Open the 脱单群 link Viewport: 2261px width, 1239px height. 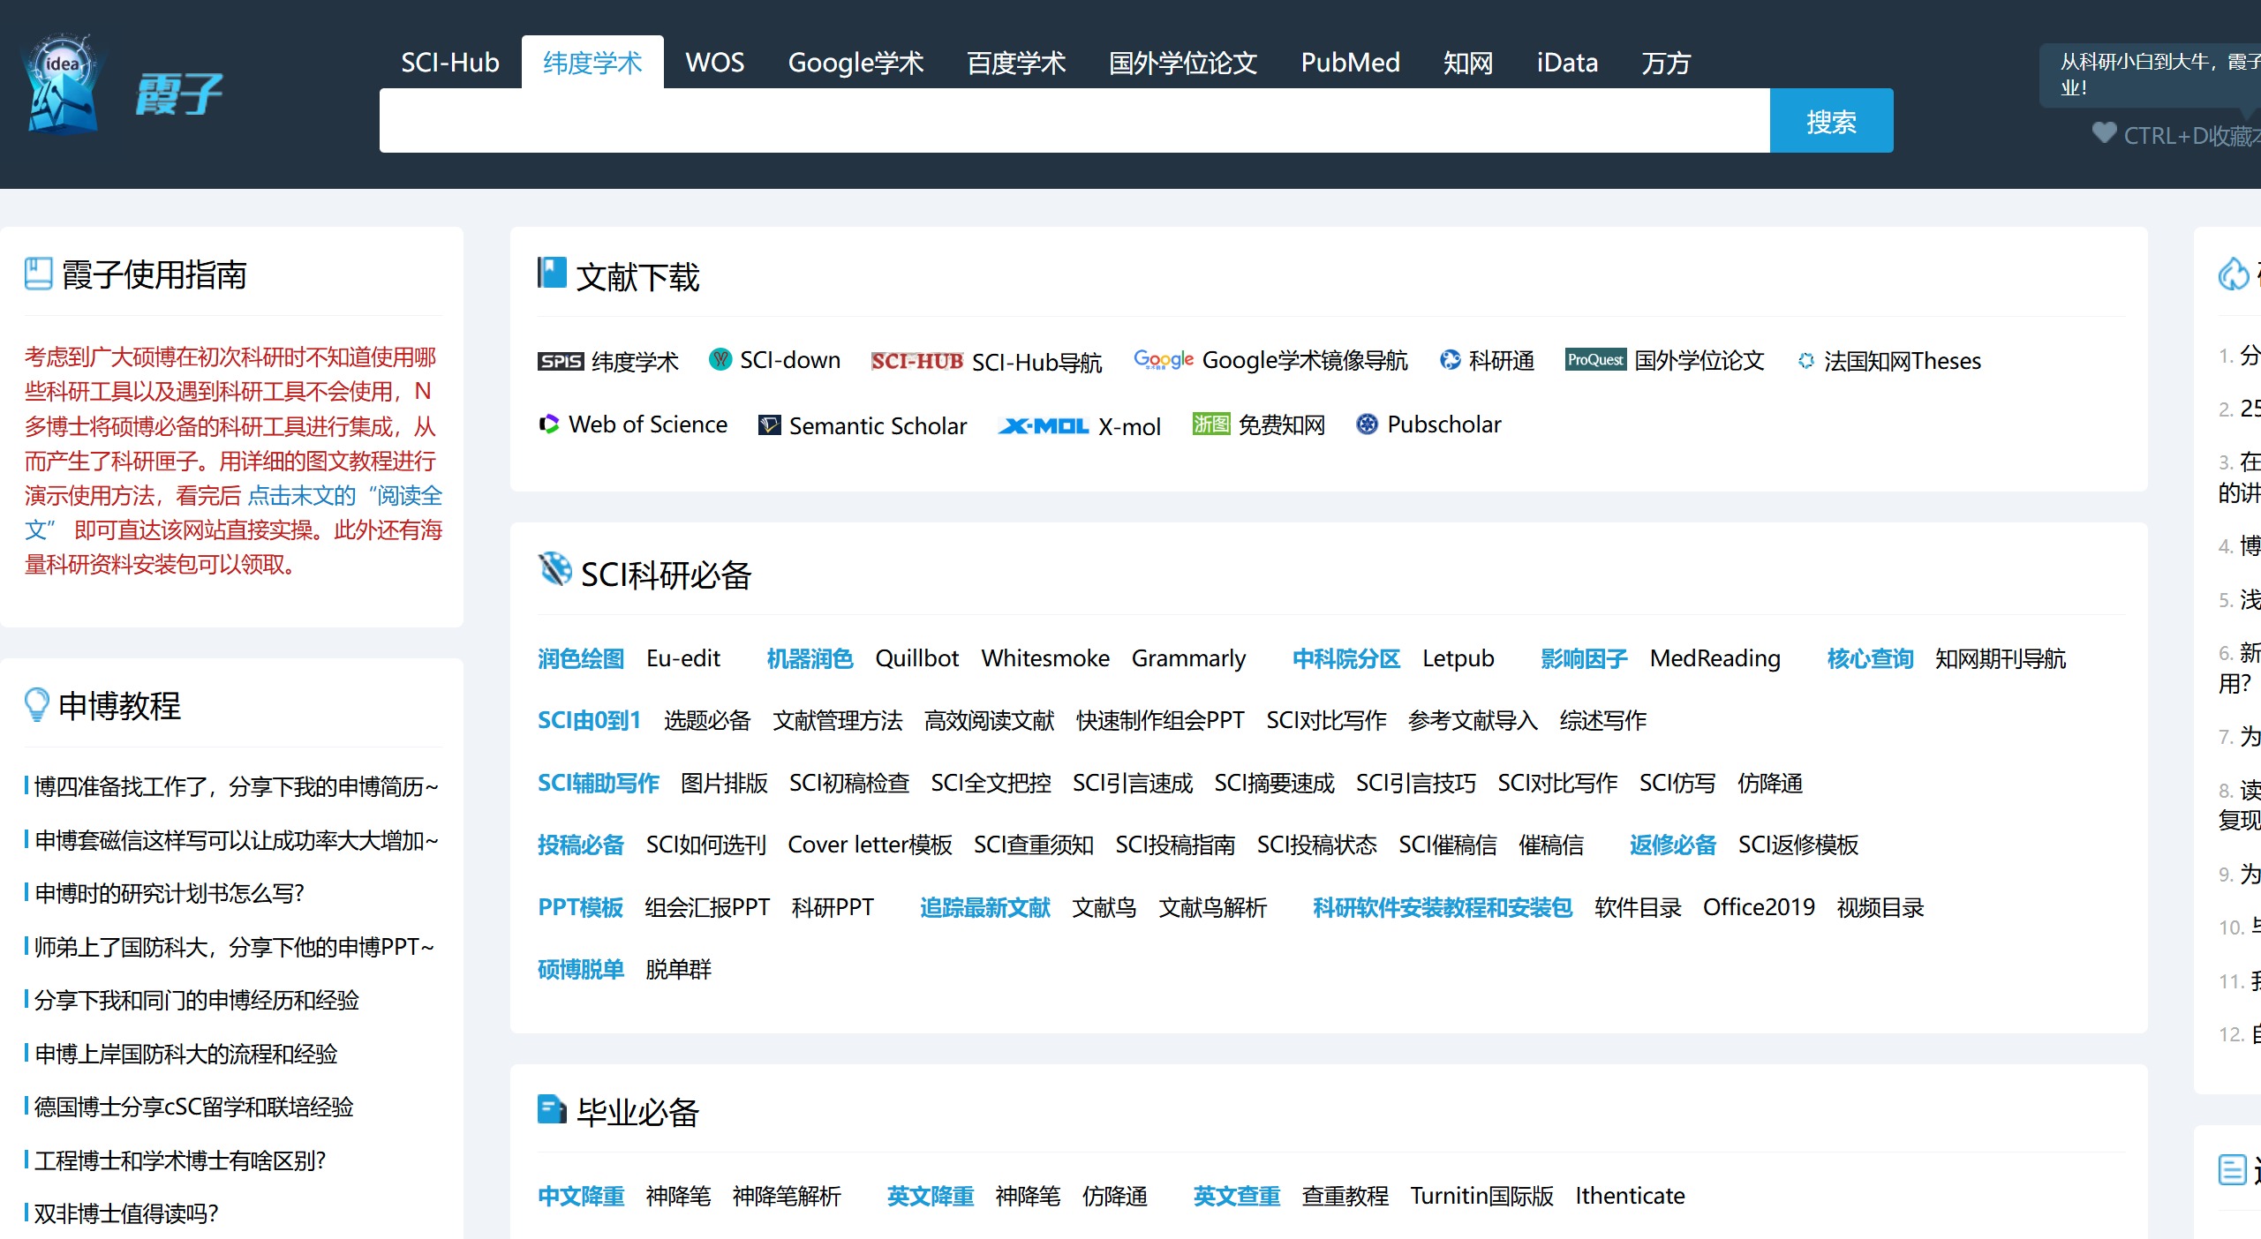pos(678,969)
